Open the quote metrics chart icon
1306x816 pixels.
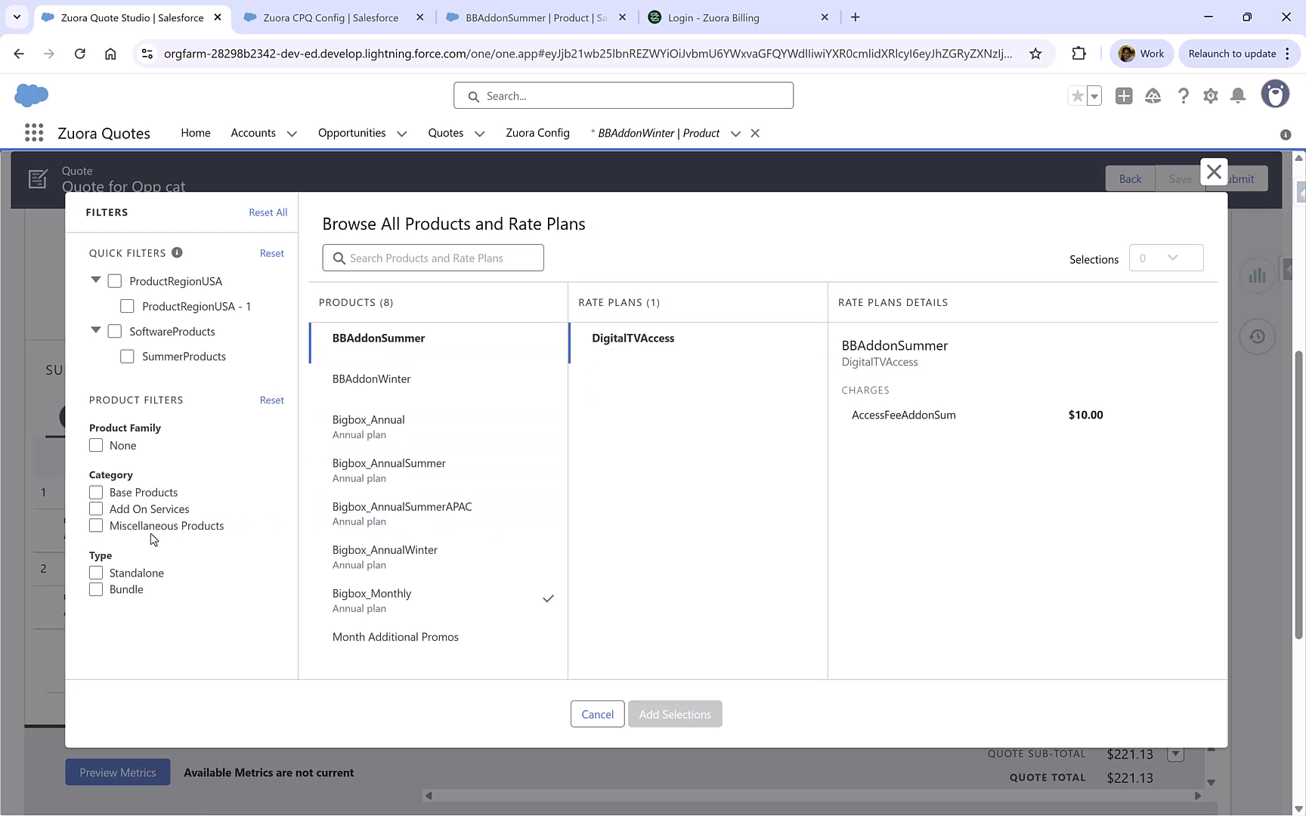1257,275
